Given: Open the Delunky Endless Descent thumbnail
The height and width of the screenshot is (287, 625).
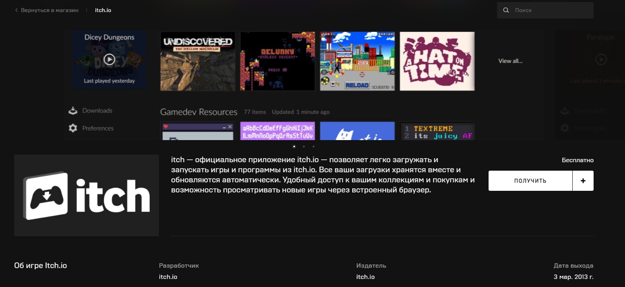Looking at the screenshot, I should [278, 61].
